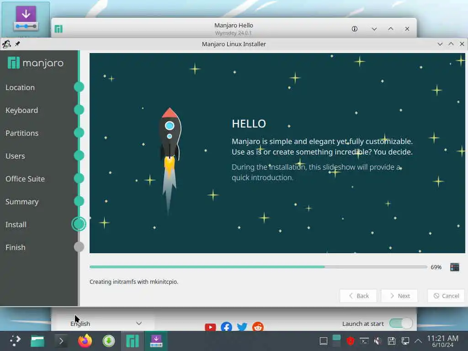Toggle the Launch at start switch
The height and width of the screenshot is (351, 468).
(x=401, y=323)
